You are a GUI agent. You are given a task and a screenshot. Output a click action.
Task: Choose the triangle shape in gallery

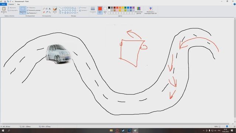pyautogui.click(x=75, y=8)
